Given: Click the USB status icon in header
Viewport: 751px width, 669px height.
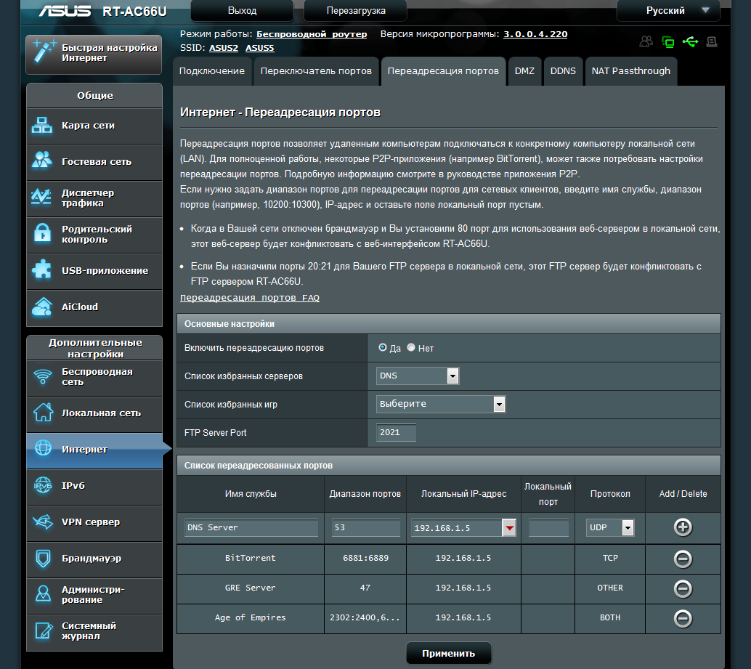Looking at the screenshot, I should pos(690,41).
